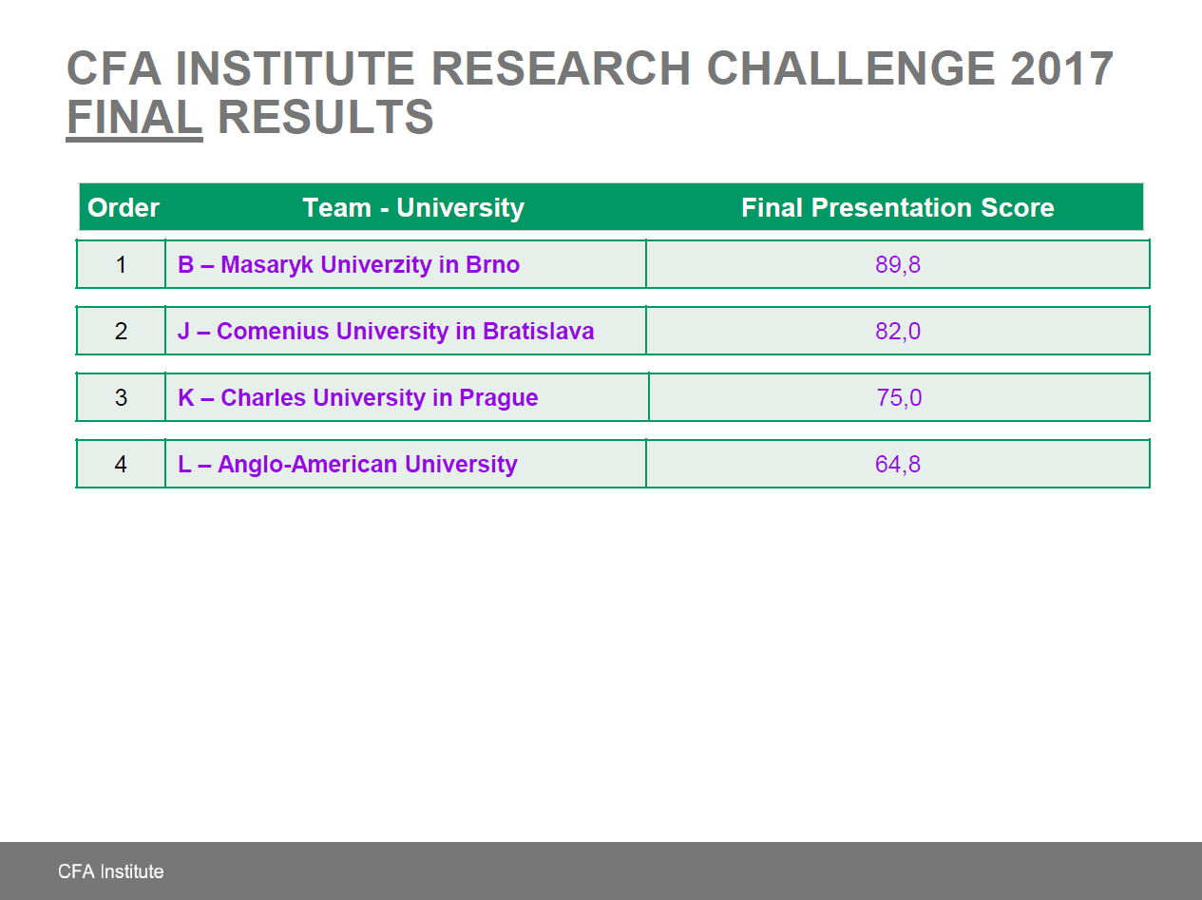Screen dimensions: 1202x900
Task: Click the order cell containing 2
Action: [121, 332]
